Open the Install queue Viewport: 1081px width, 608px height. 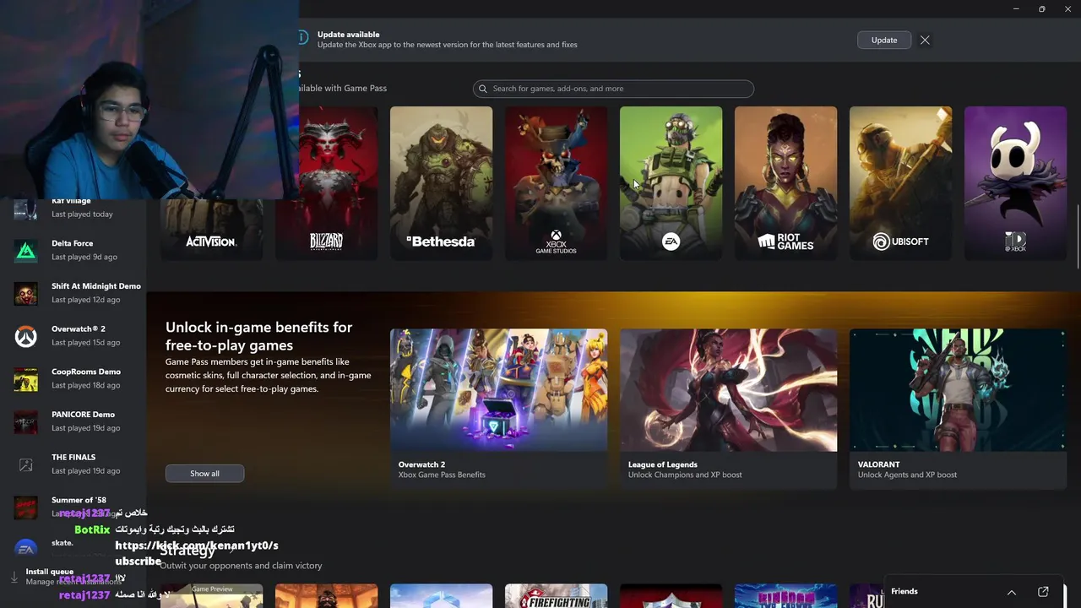[74, 577]
